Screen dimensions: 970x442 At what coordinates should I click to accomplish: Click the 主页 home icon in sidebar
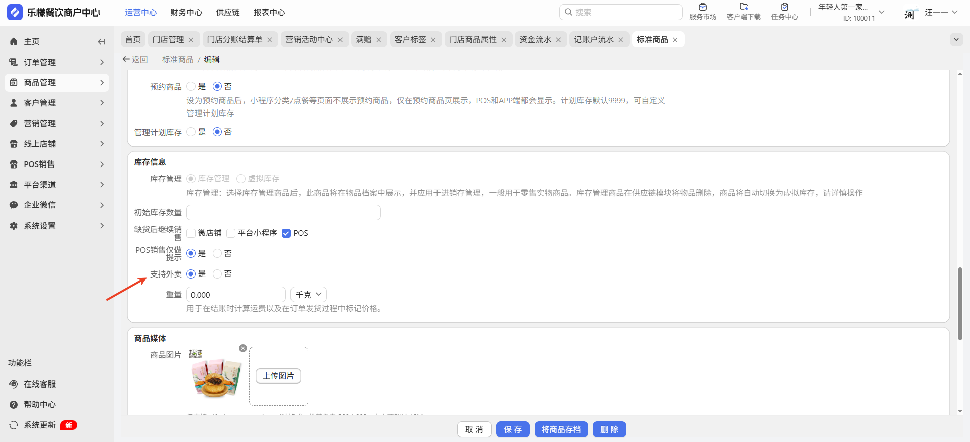pos(14,41)
